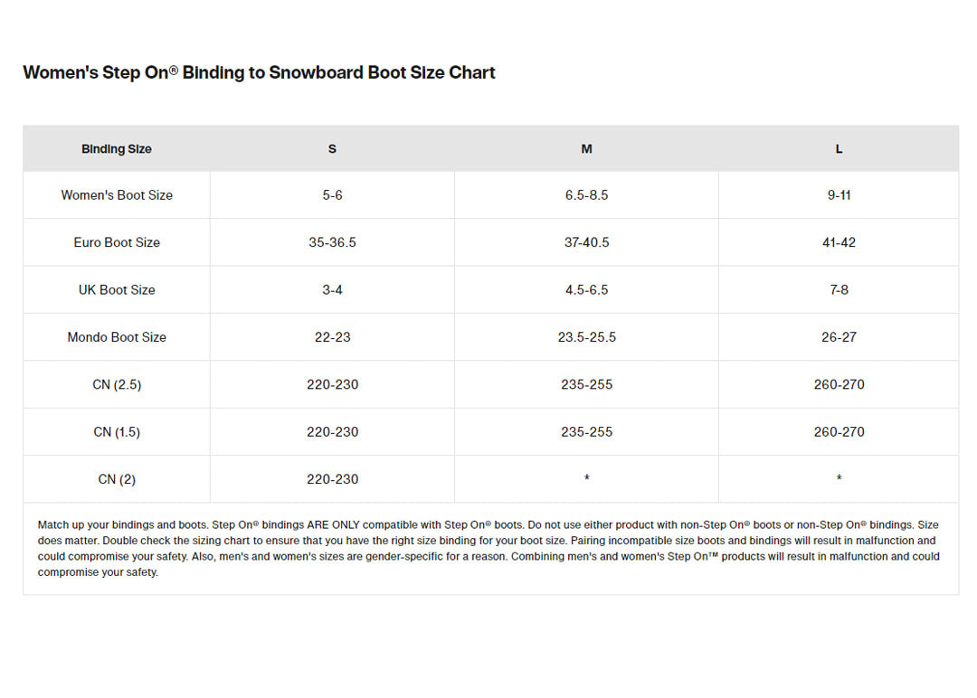Click the asterisk in CN (2) L column
Viewport: 977px width, 698px height.
839,478
